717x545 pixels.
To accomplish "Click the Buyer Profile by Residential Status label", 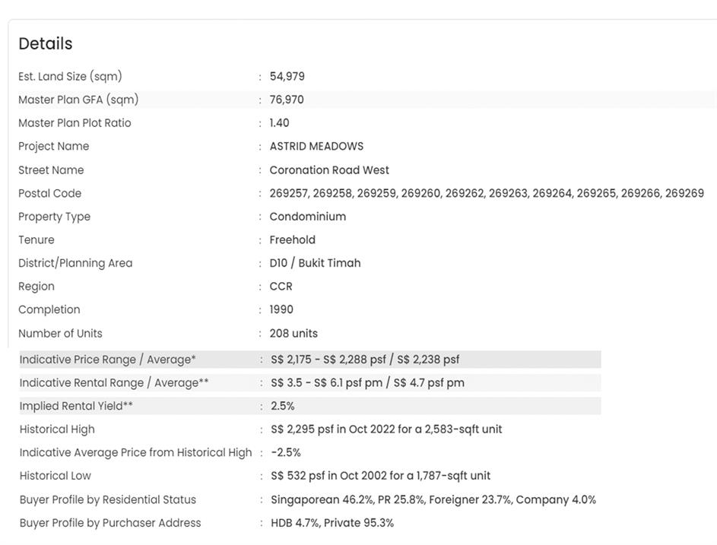I will [107, 499].
